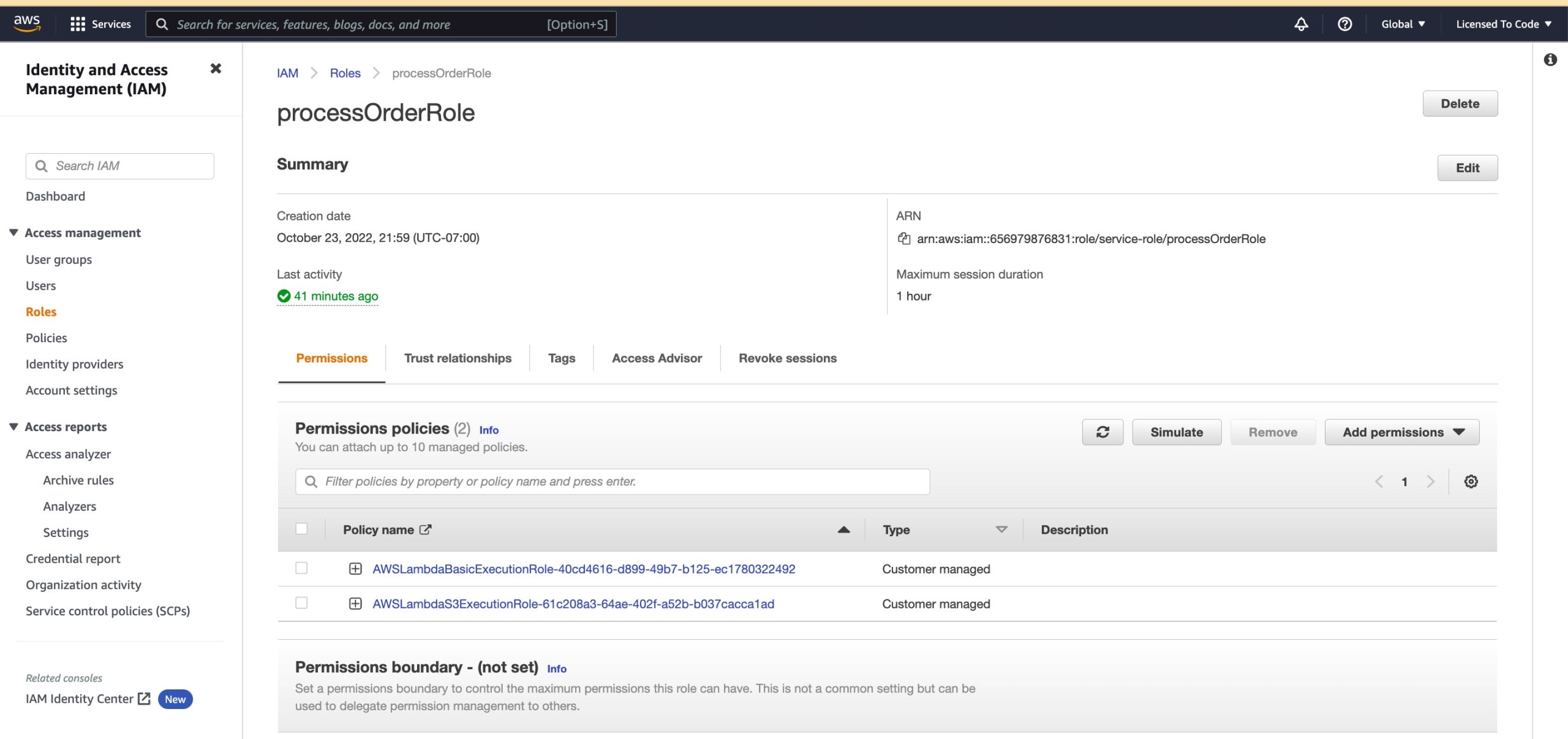Expand the AWSLambdaBasicExecutionRole policy details

click(355, 569)
